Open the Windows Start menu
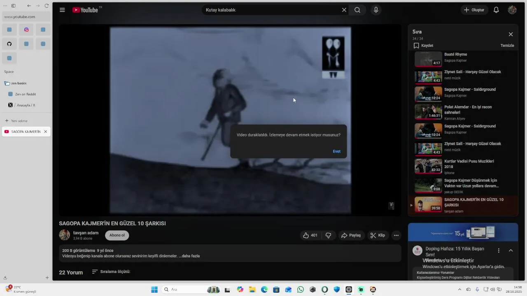Image resolution: width=527 pixels, height=296 pixels. (x=154, y=289)
